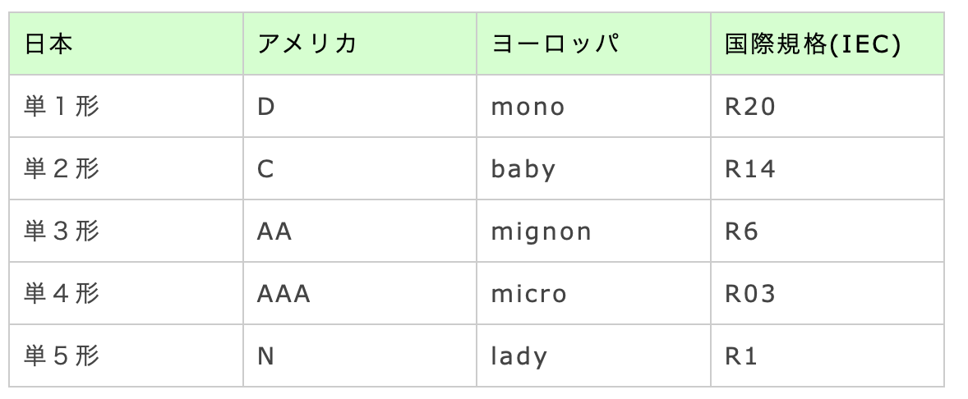
Task: Select the micro cell
Action: coord(528,294)
